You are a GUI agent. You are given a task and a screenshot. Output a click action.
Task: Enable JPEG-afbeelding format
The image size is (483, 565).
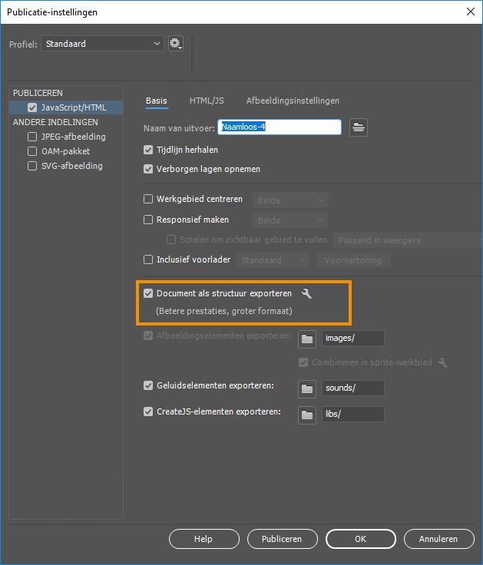click(32, 137)
